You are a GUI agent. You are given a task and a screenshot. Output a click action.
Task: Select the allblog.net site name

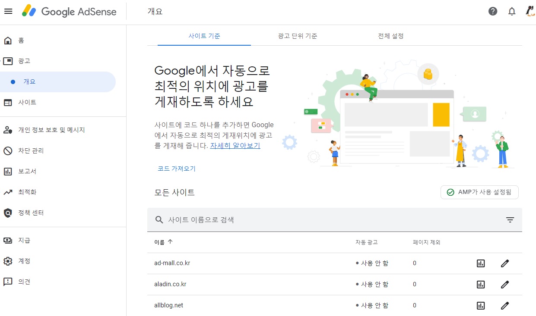pyautogui.click(x=168, y=305)
